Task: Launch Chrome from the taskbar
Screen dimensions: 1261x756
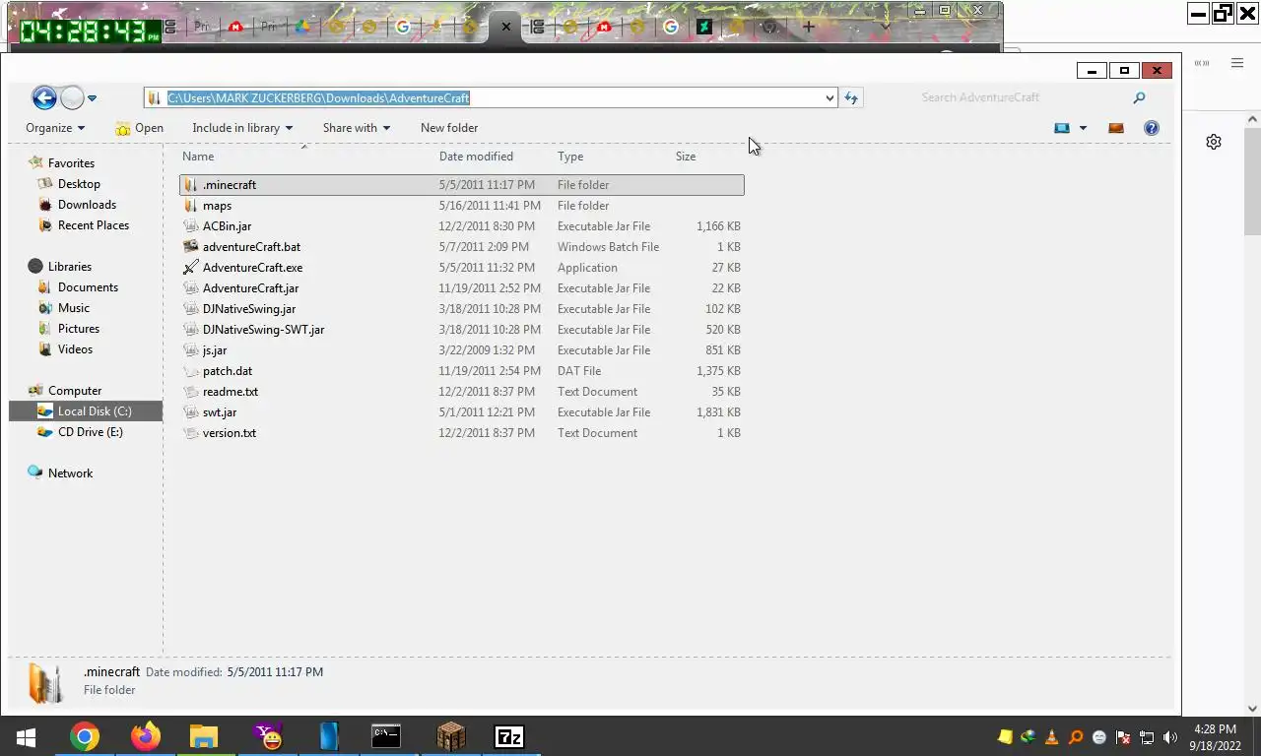Action: point(85,737)
